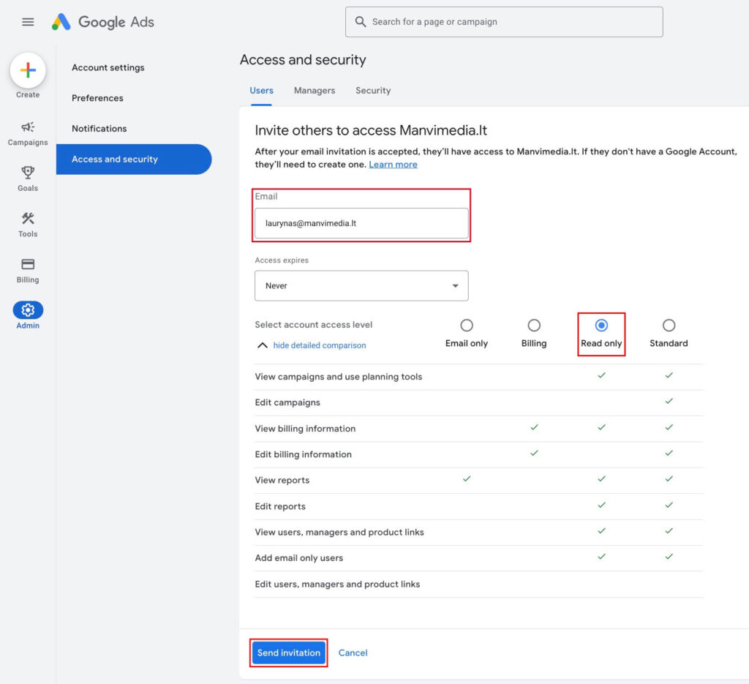Switch to the Security tab

[373, 90]
